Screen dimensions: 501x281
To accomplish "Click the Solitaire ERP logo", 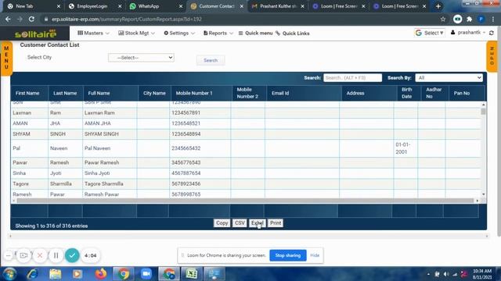I will (35, 33).
